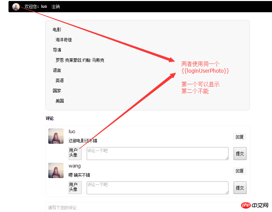
Task: Click the 国家 label
Action: [x=57, y=91]
